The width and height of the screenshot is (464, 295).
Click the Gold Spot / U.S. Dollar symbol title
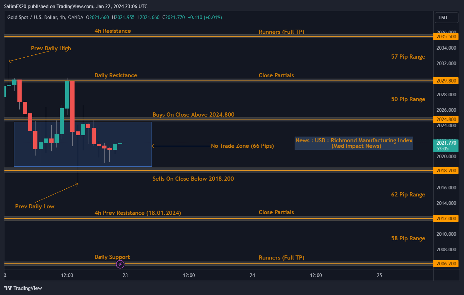pos(33,17)
